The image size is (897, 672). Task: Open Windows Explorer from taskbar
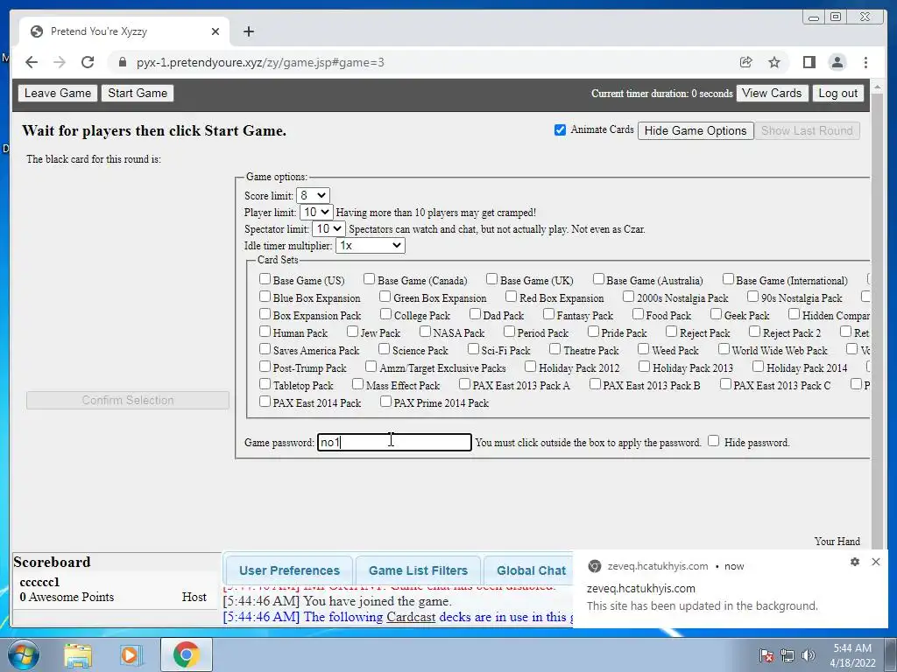78,654
